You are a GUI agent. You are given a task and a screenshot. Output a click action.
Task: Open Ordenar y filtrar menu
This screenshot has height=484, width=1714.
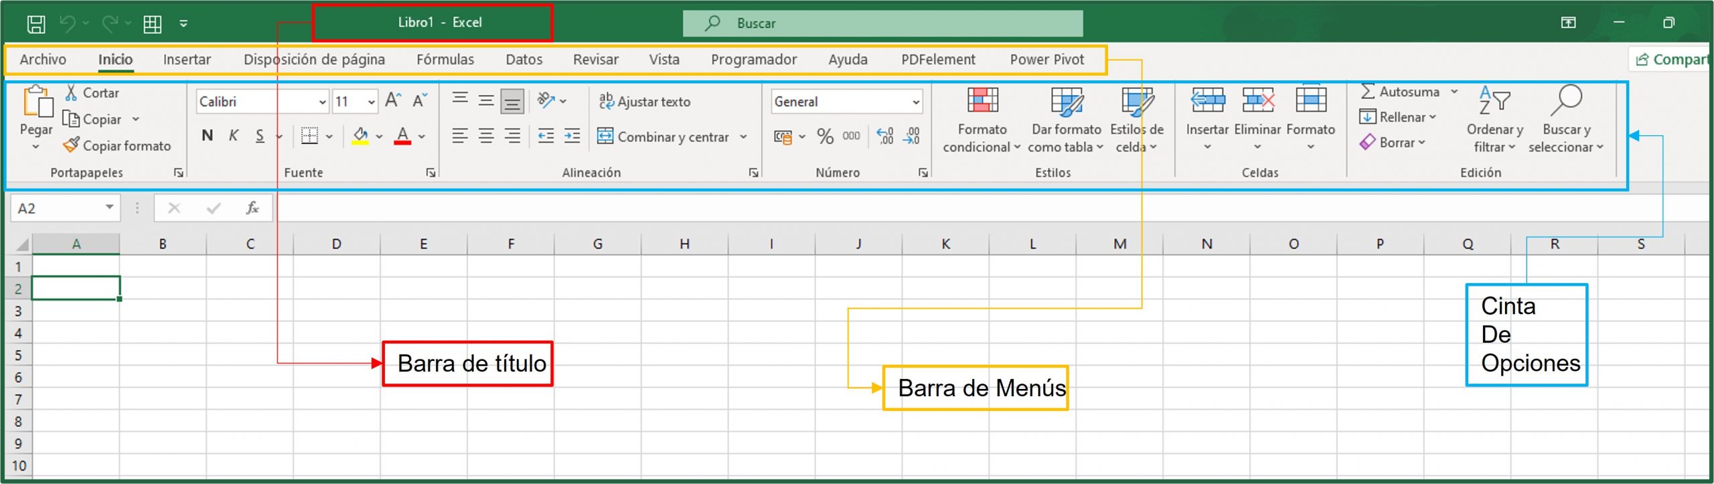click(x=1495, y=120)
